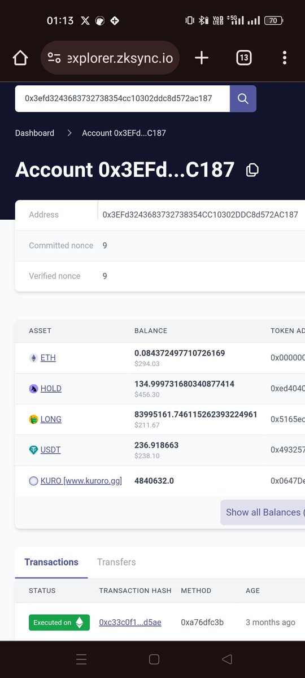Open a new tab with plus icon
Viewport: 305px width, 678px height.
(x=202, y=58)
